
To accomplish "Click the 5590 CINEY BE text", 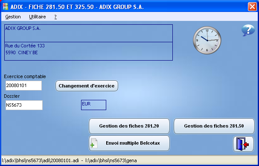I will [22, 52].
